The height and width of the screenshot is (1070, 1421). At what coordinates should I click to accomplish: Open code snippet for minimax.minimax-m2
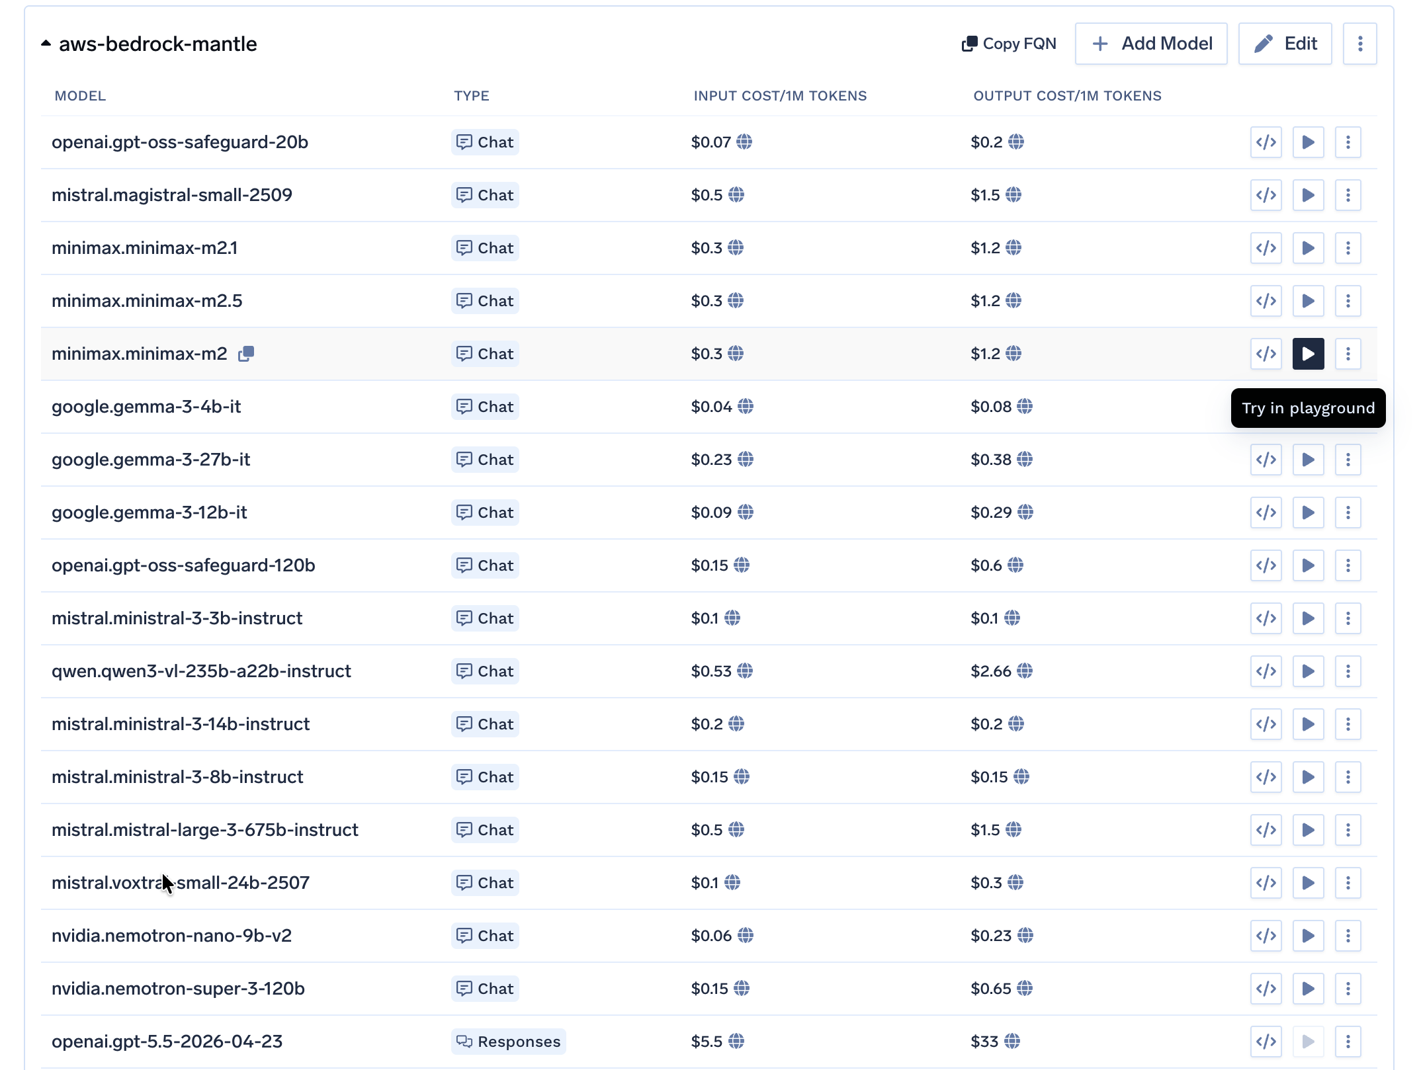(x=1266, y=354)
